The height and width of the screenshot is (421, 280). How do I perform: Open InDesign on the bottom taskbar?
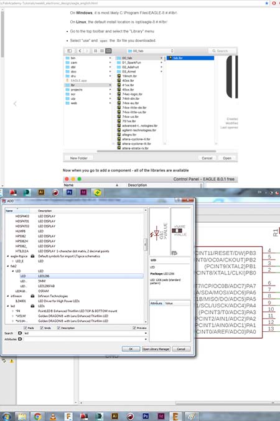161,417
